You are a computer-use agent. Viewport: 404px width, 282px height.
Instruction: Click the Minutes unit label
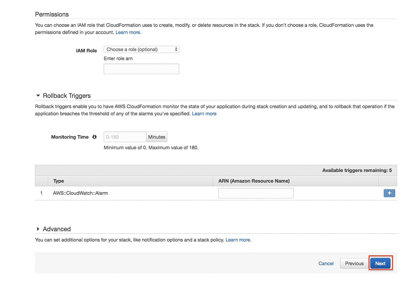157,137
